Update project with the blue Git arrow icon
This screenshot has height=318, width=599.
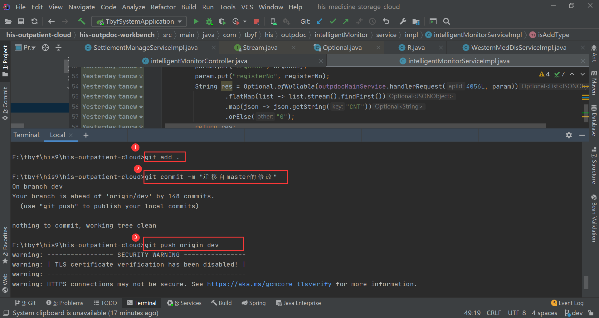coord(319,21)
